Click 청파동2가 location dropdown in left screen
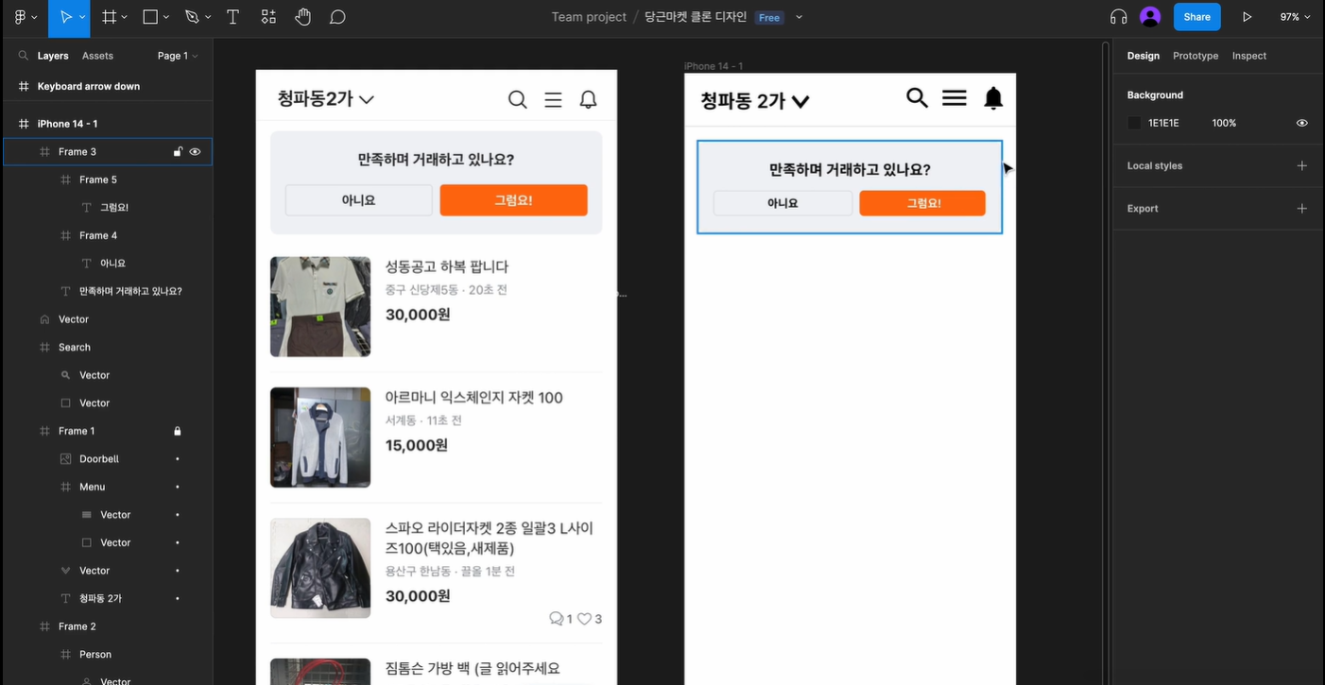The image size is (1325, 685). (325, 98)
